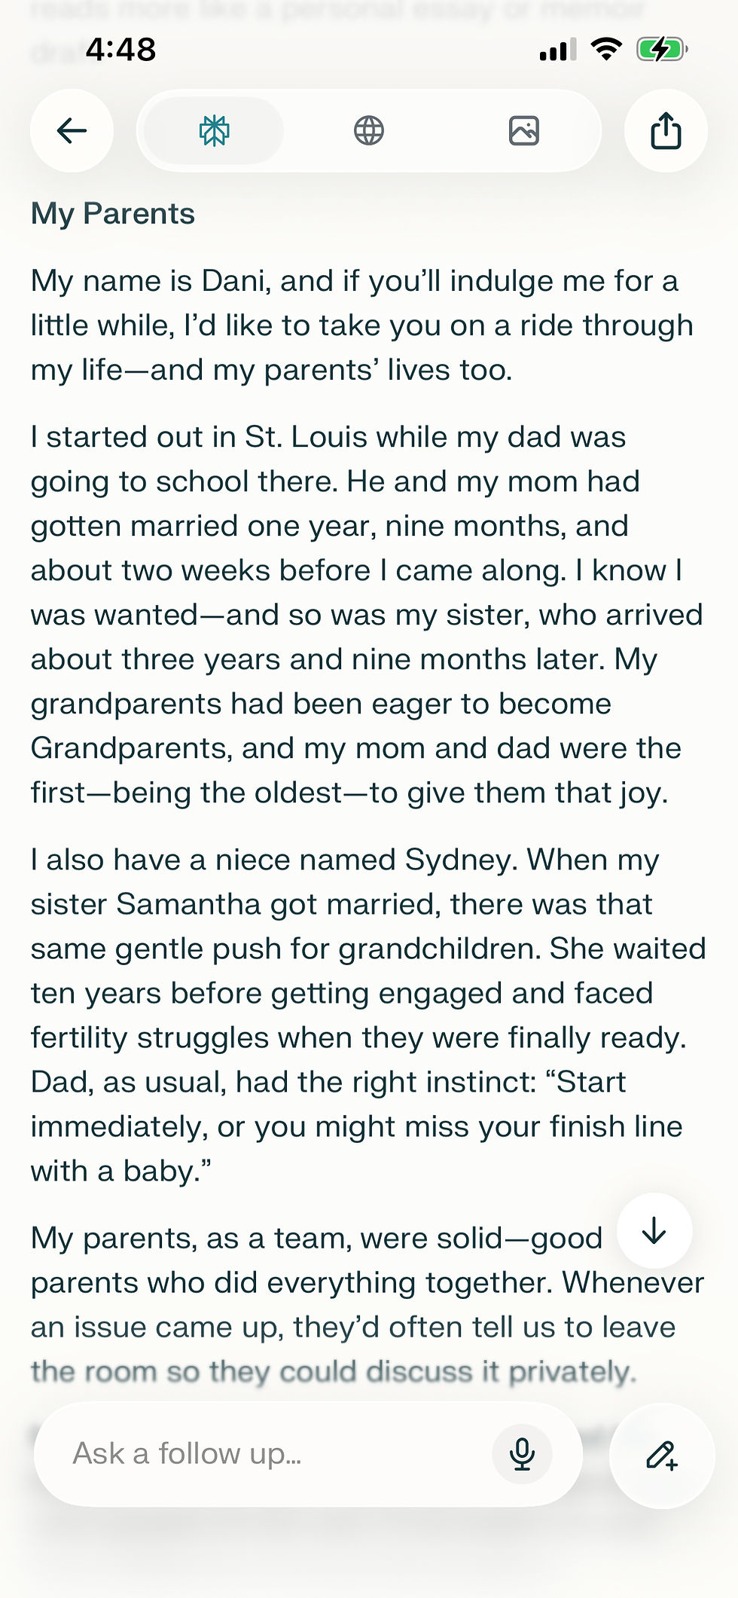
Task: Jump to bottom with the down arrow button
Action: point(654,1230)
